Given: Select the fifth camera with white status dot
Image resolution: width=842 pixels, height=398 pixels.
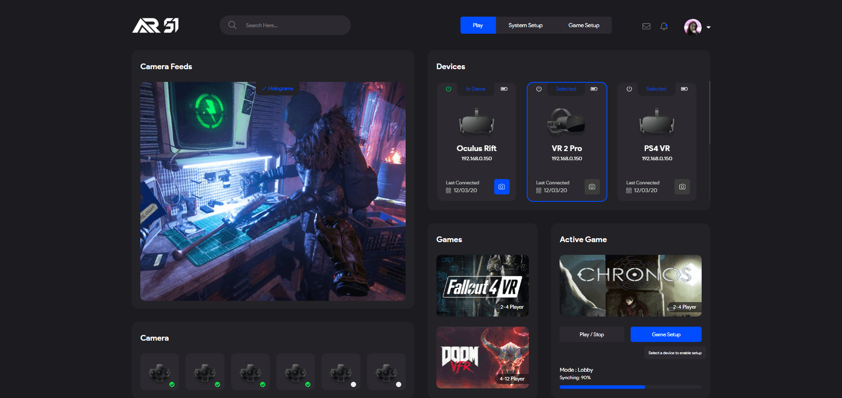Looking at the screenshot, I should (341, 372).
